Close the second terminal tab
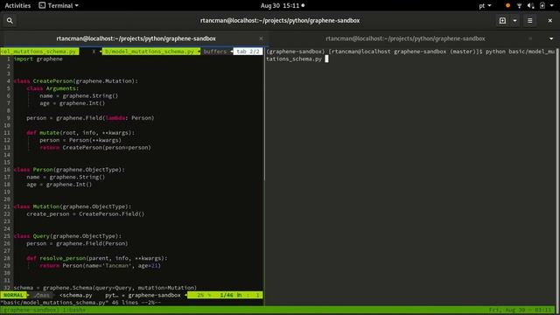Screen dimensions: 560x315 click(x=530, y=38)
